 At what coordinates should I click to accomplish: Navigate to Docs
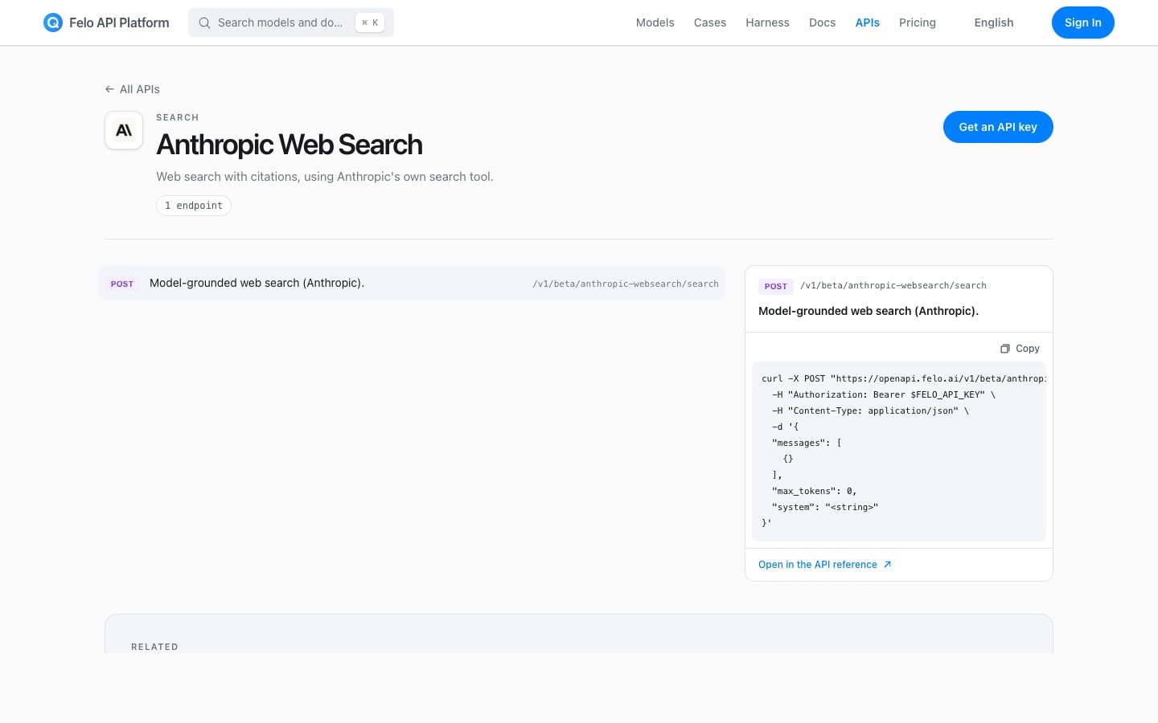pos(822,22)
